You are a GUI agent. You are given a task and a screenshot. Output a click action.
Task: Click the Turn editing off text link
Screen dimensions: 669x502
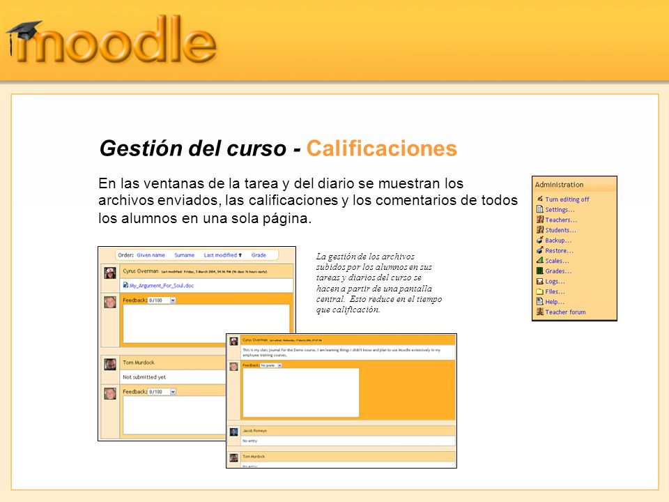(567, 199)
